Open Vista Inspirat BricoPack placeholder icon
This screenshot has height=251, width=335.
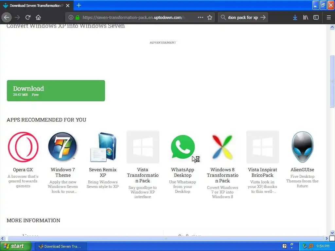tap(263, 147)
